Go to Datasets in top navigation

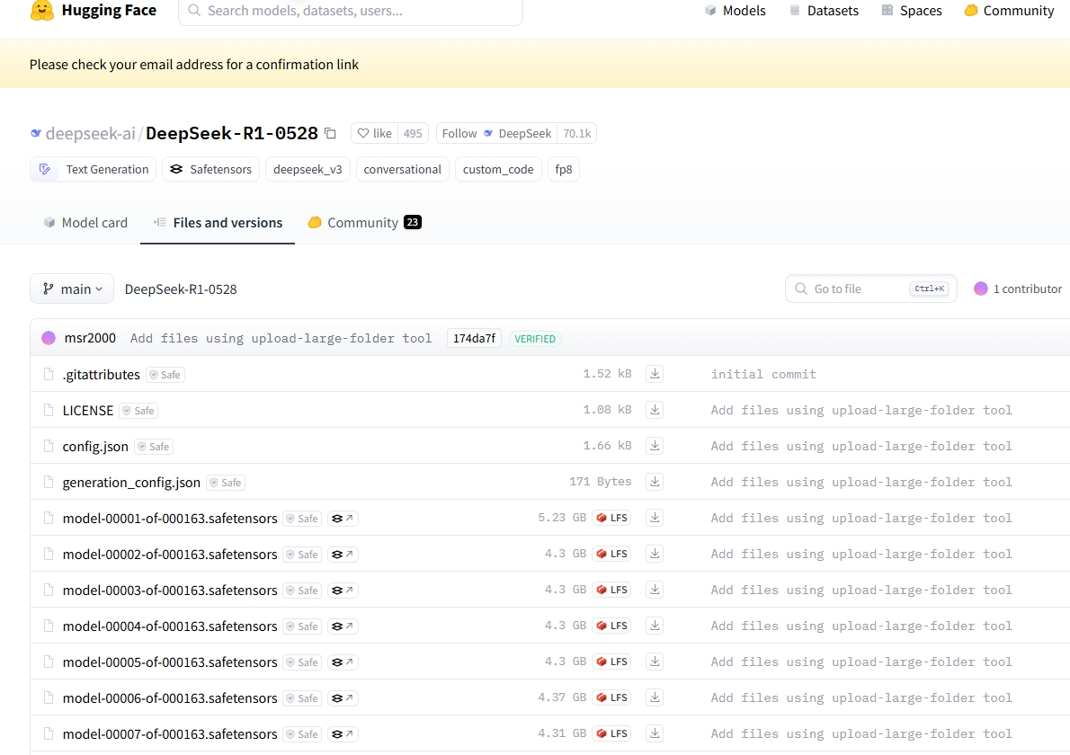[x=824, y=10]
